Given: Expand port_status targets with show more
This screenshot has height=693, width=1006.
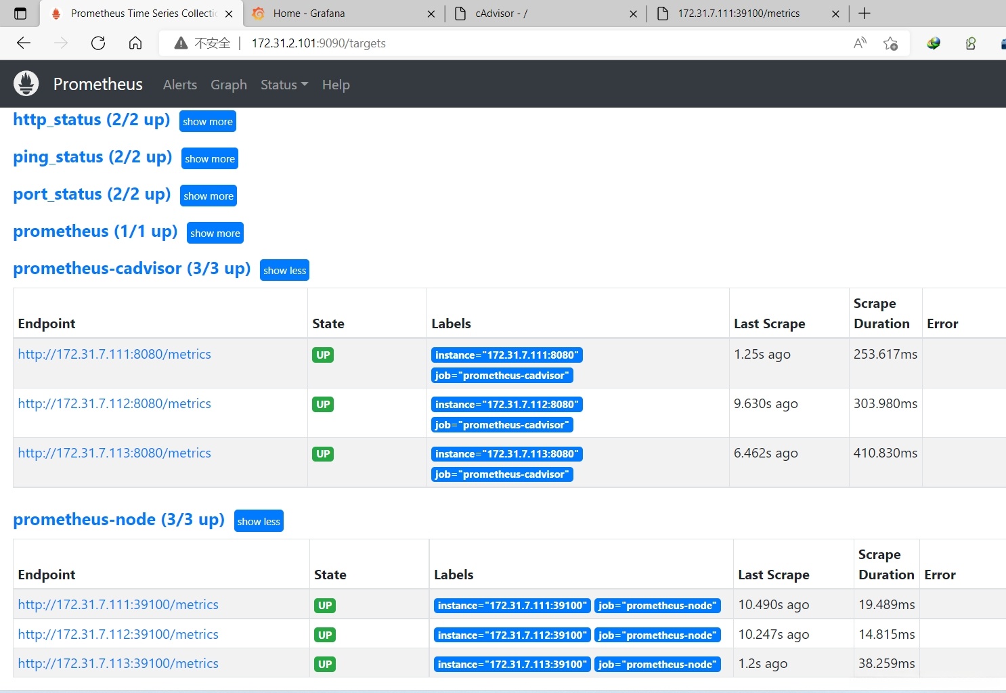Looking at the screenshot, I should click(209, 196).
